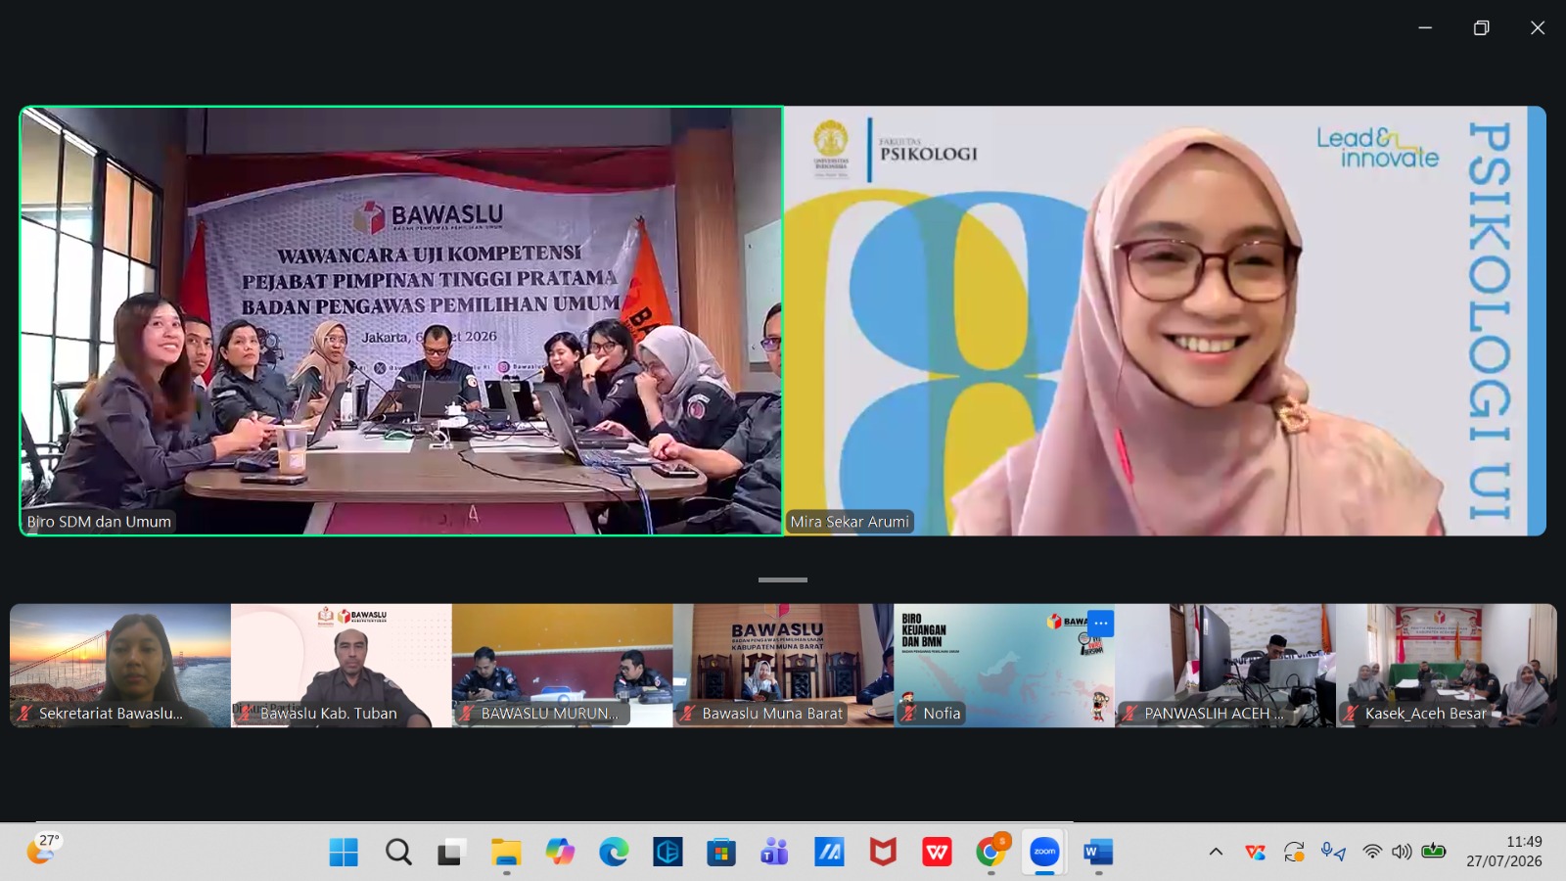
Task: Switch to Microsoft Word on the taskbar
Action: [x=1098, y=853]
